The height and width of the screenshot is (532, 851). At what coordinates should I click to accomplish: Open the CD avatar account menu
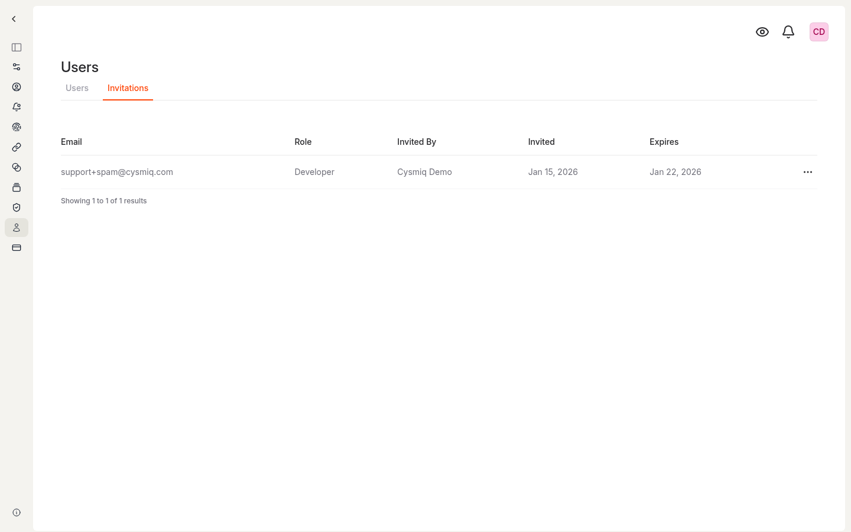[818, 31]
